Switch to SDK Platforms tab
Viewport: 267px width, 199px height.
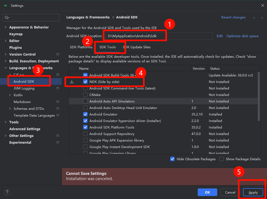81,47
